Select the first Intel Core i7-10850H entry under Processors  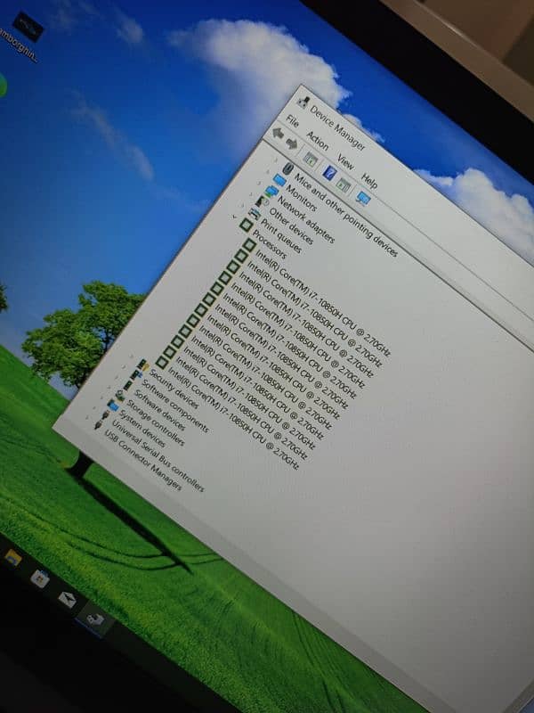click(323, 303)
